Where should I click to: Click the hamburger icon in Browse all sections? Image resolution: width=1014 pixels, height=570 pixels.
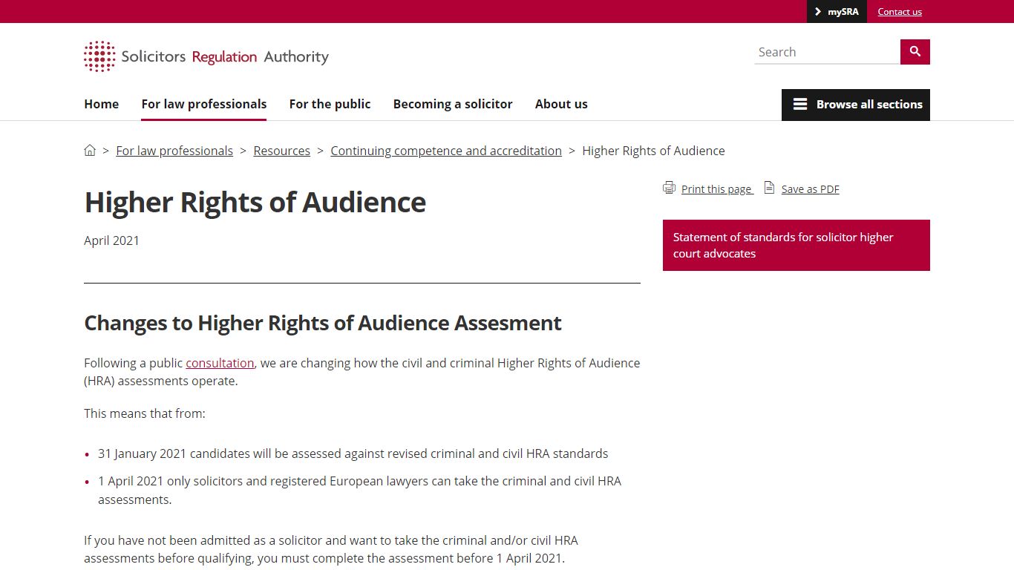tap(800, 105)
